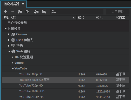131x100 pixels.
Task: Click H.264 format in 2160p 4K row
Action: (x=81, y=97)
